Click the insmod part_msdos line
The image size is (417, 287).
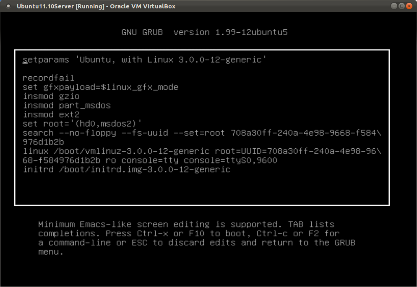(67, 105)
